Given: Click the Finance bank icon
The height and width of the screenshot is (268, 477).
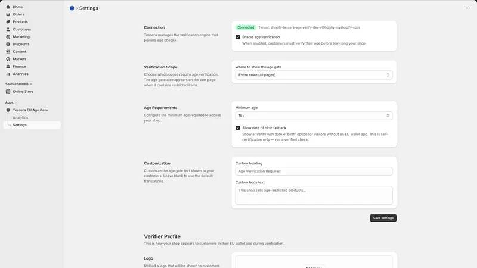Looking at the screenshot, I should [8, 67].
